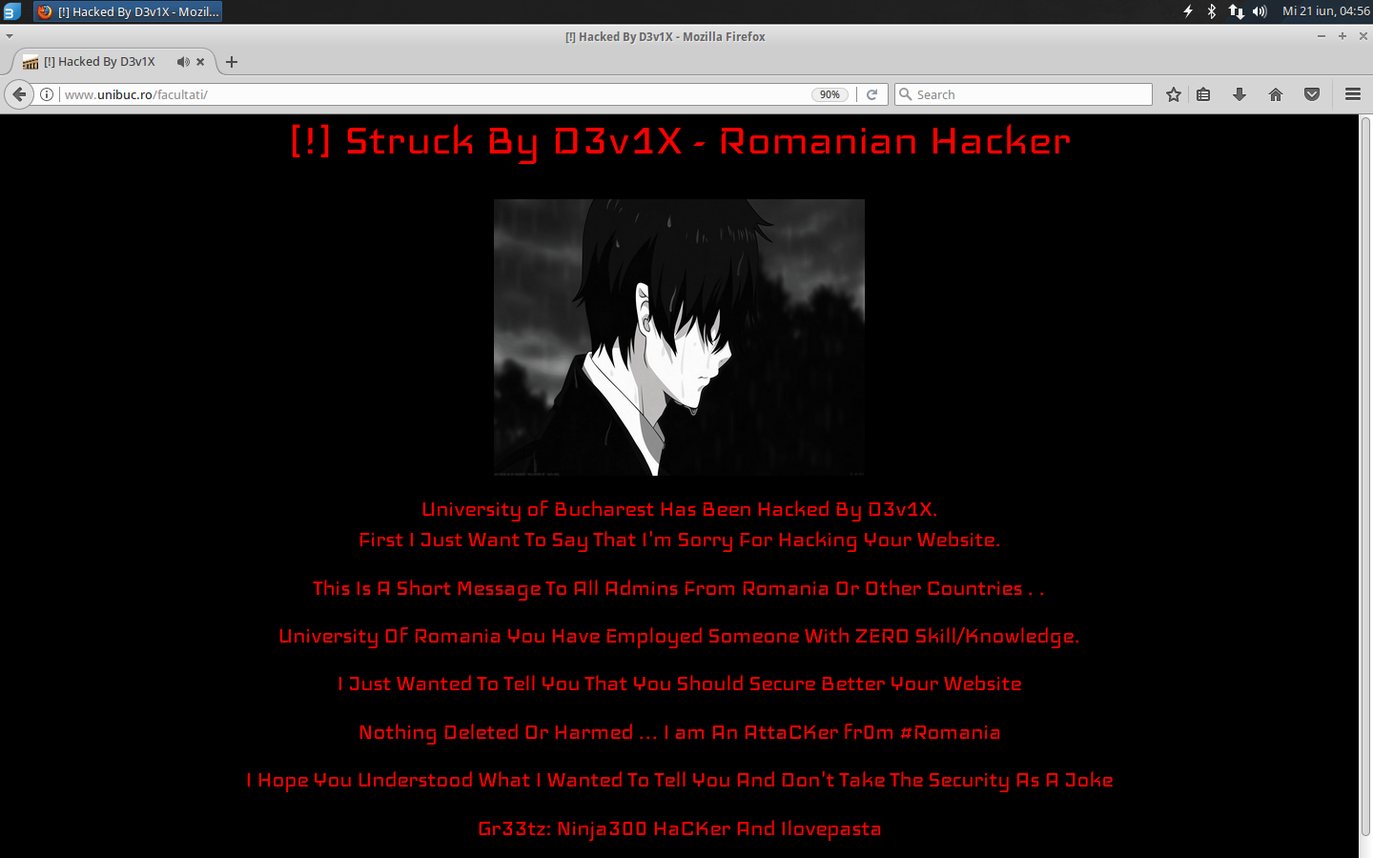The height and width of the screenshot is (858, 1373).
Task: Open the Firefox hamburger menu
Action: (x=1352, y=94)
